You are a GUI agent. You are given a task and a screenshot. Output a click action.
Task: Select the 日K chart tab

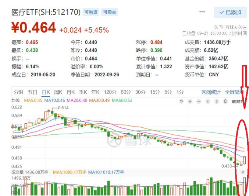click(46, 92)
